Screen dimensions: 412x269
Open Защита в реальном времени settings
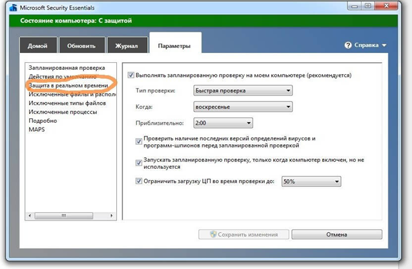click(x=68, y=85)
